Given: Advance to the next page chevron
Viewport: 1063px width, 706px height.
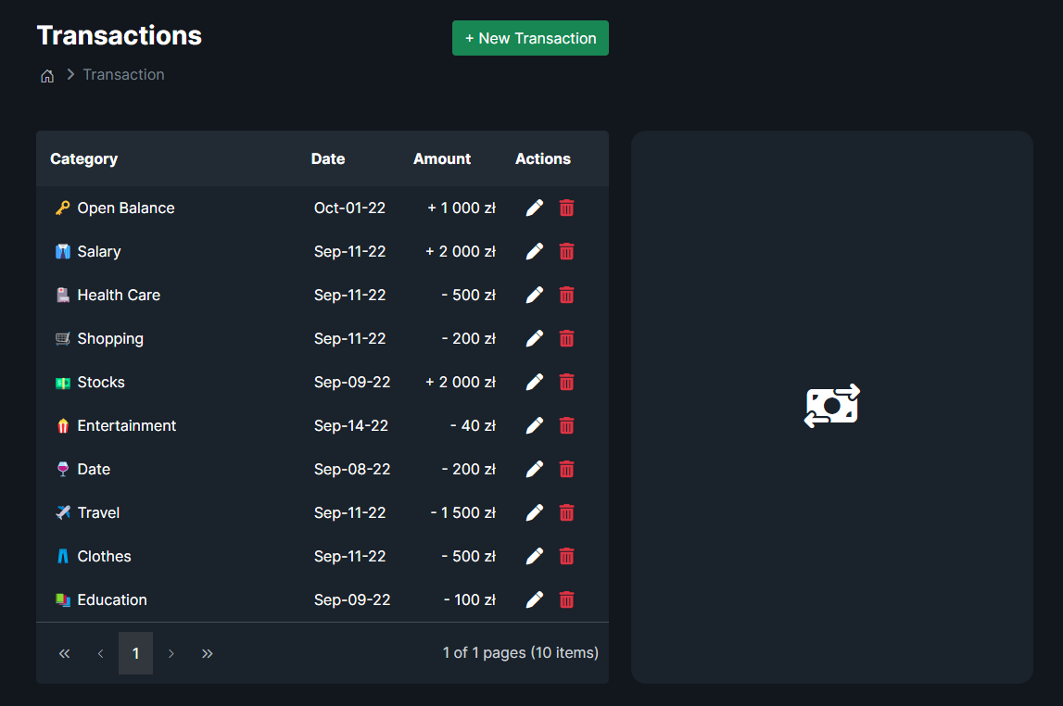Looking at the screenshot, I should click(x=171, y=653).
